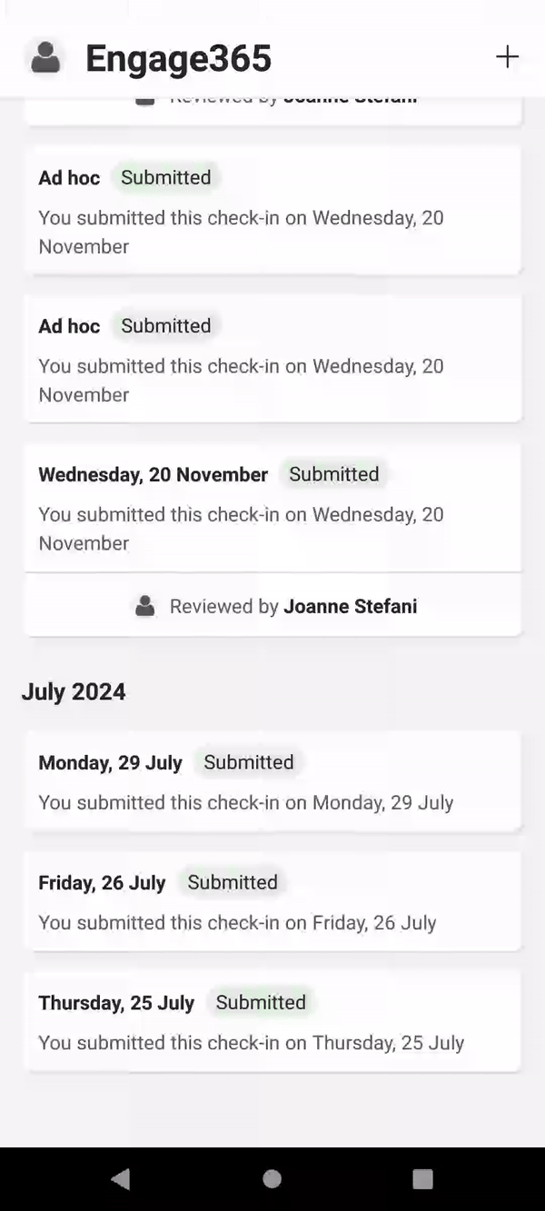The width and height of the screenshot is (545, 1211).
Task: Tap Submitted badge on Wednesday, 20 November check-in
Action: (333, 474)
